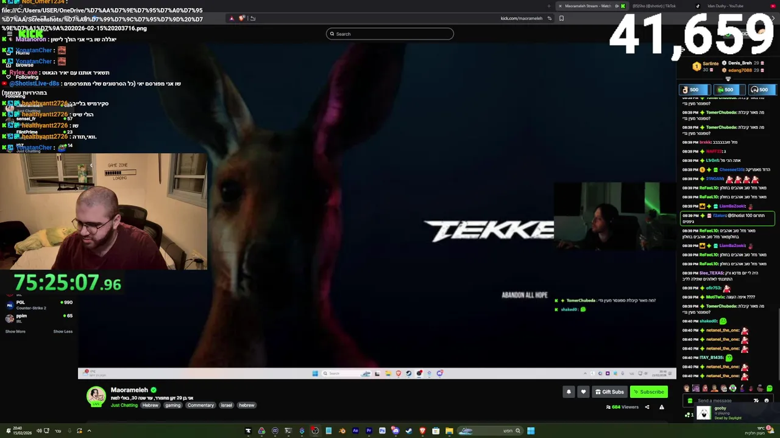
Task: Click the first 500 gift goal button
Action: coord(695,89)
